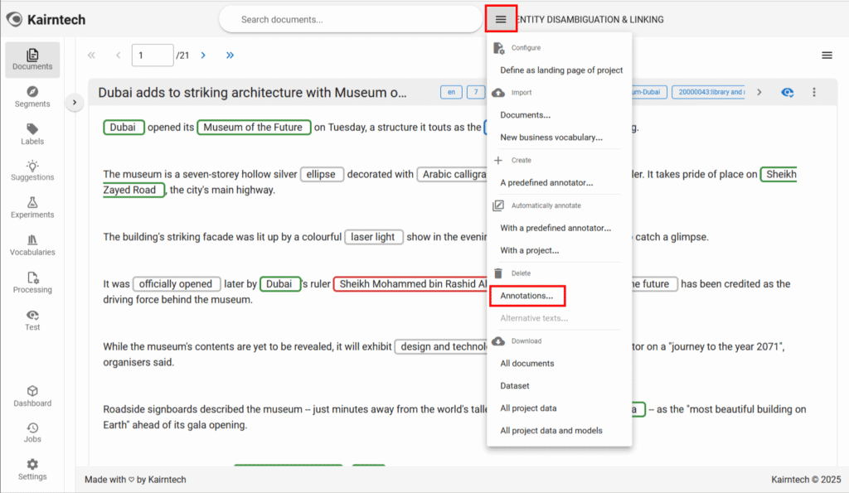Choose Define as landing page of project
Viewport: 849px width, 493px height.
[561, 70]
